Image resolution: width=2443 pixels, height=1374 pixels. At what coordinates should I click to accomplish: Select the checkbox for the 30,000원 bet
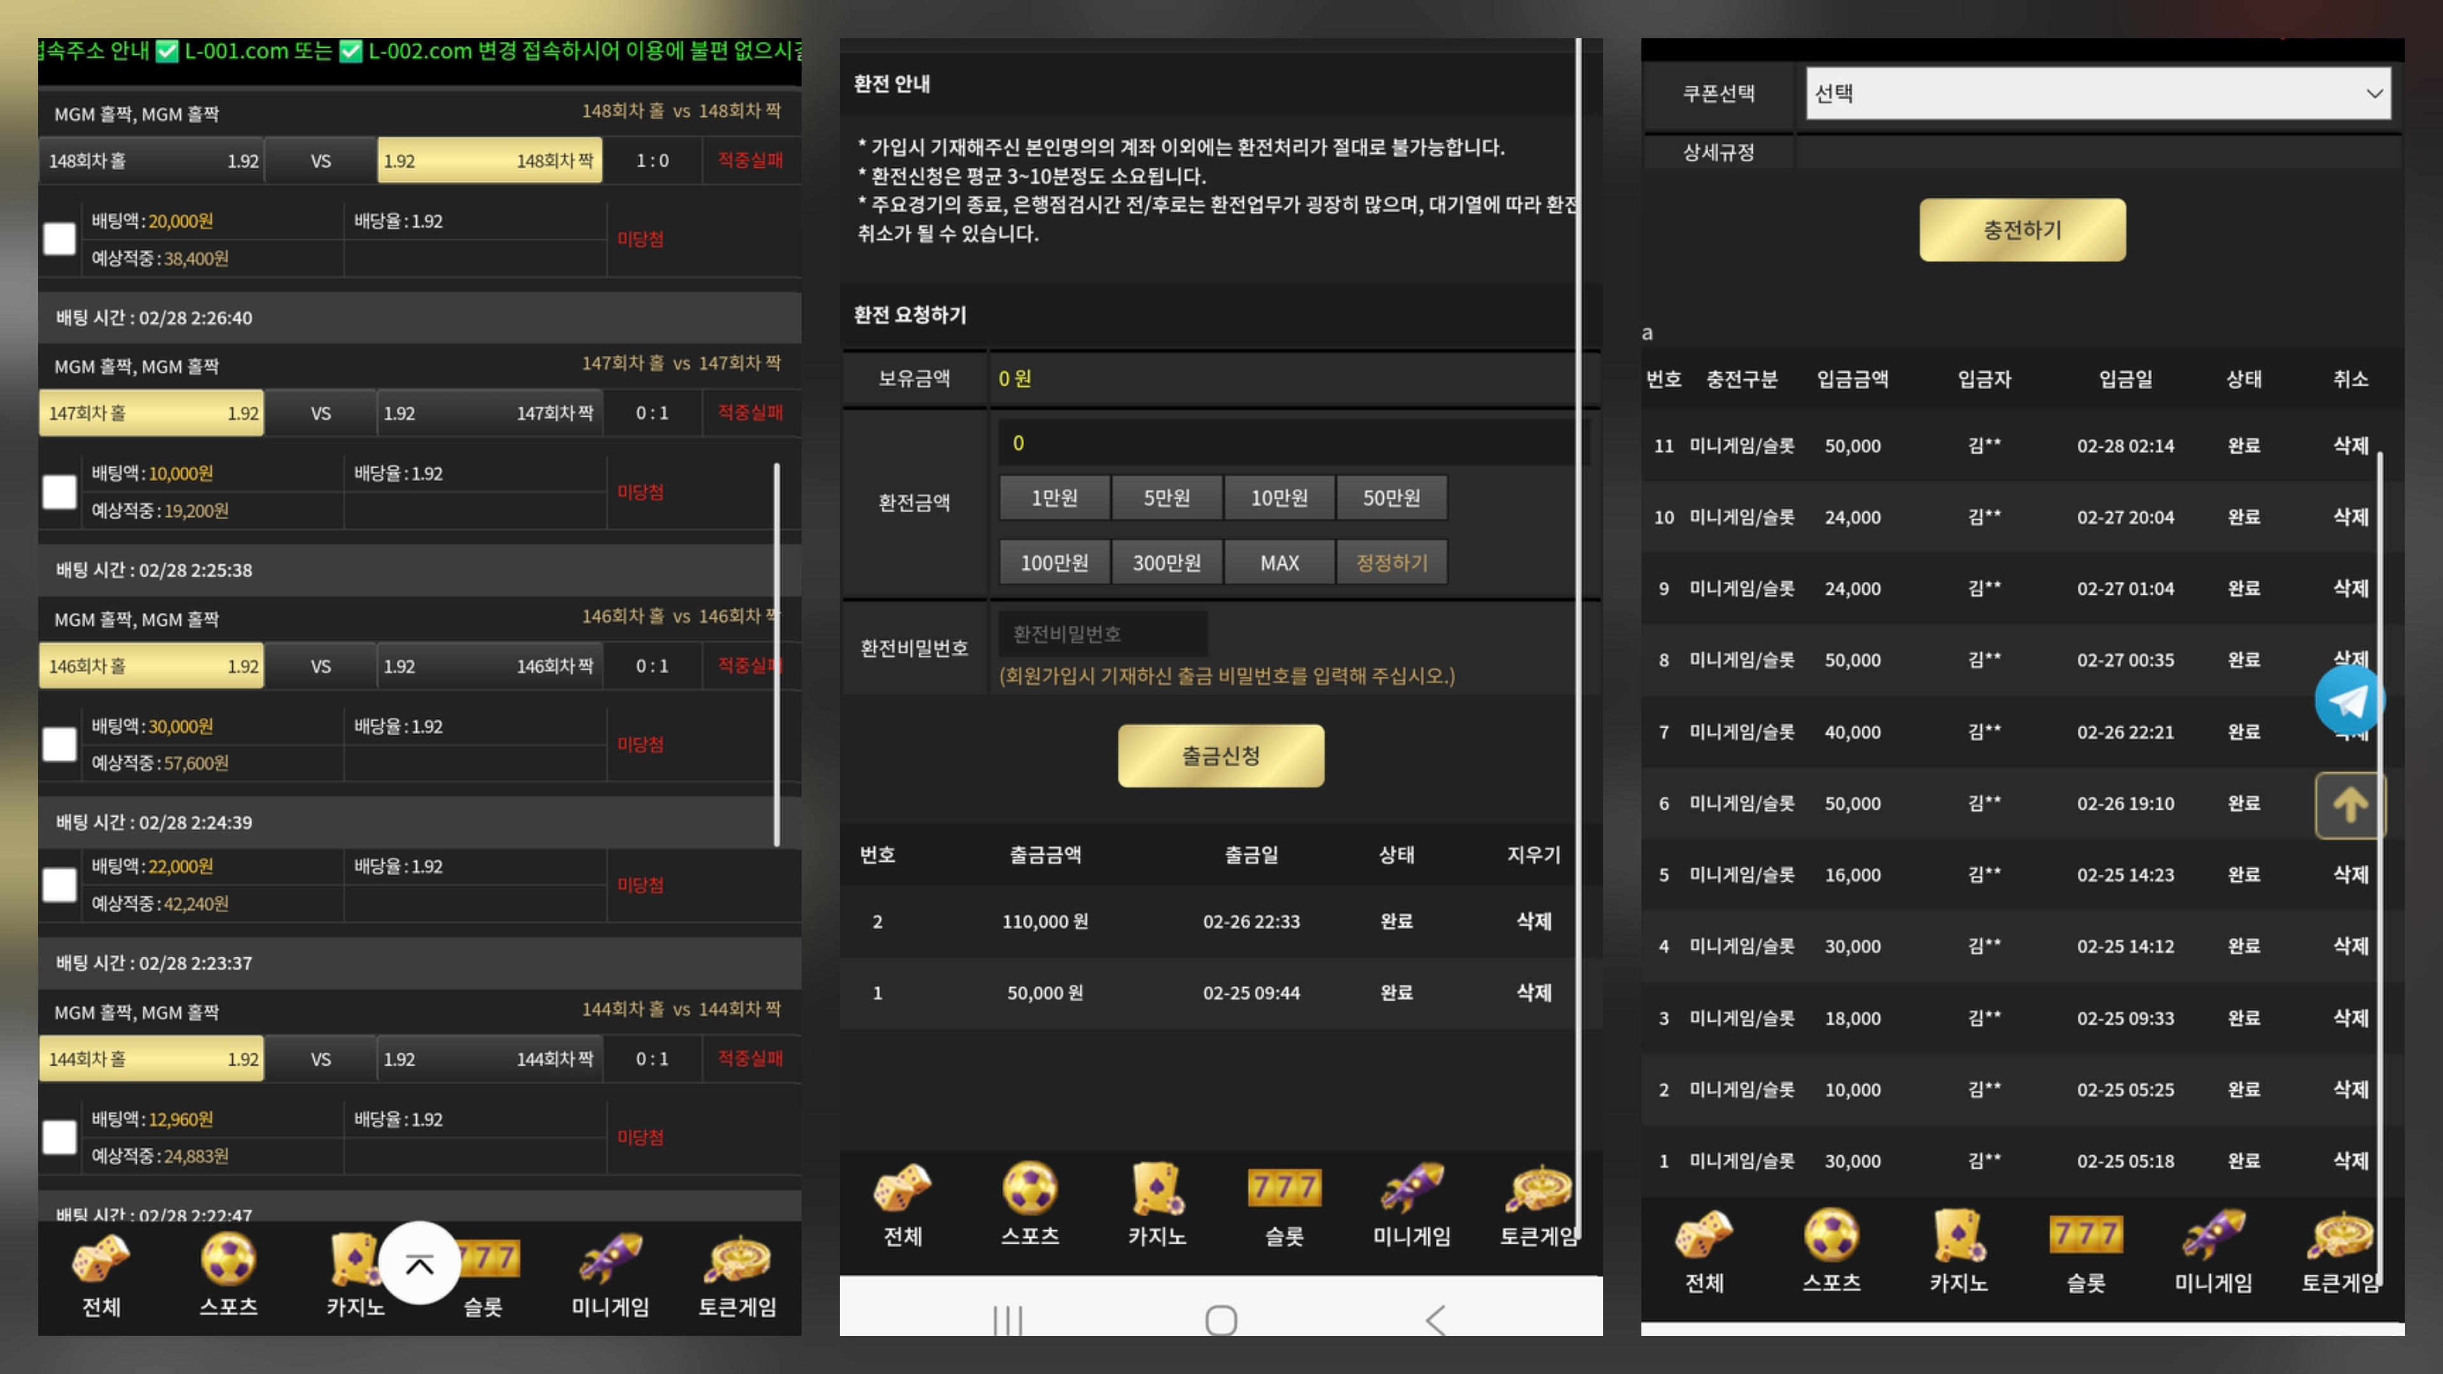[x=60, y=744]
